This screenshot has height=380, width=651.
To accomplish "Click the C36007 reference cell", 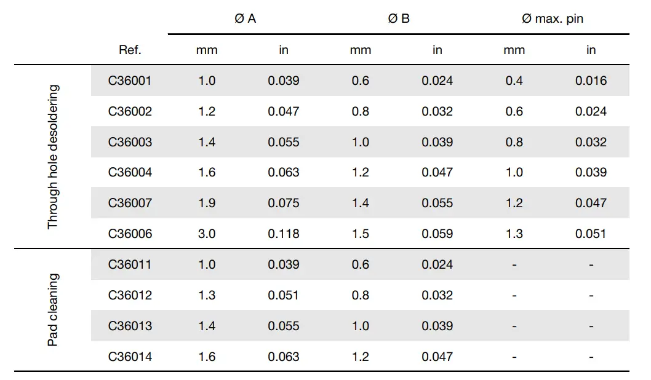I will 130,203.
